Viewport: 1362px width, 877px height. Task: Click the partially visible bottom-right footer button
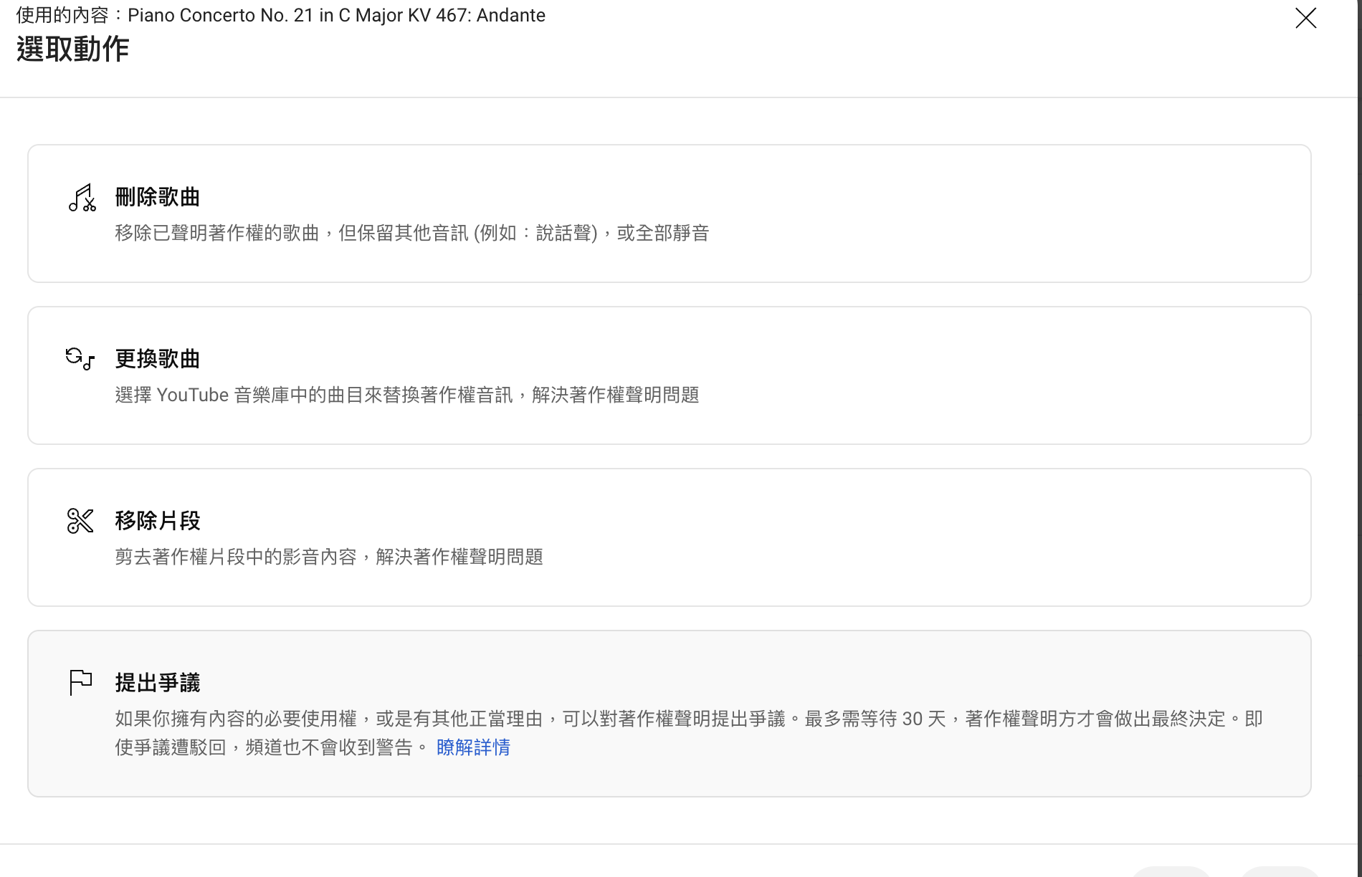coord(1280,871)
